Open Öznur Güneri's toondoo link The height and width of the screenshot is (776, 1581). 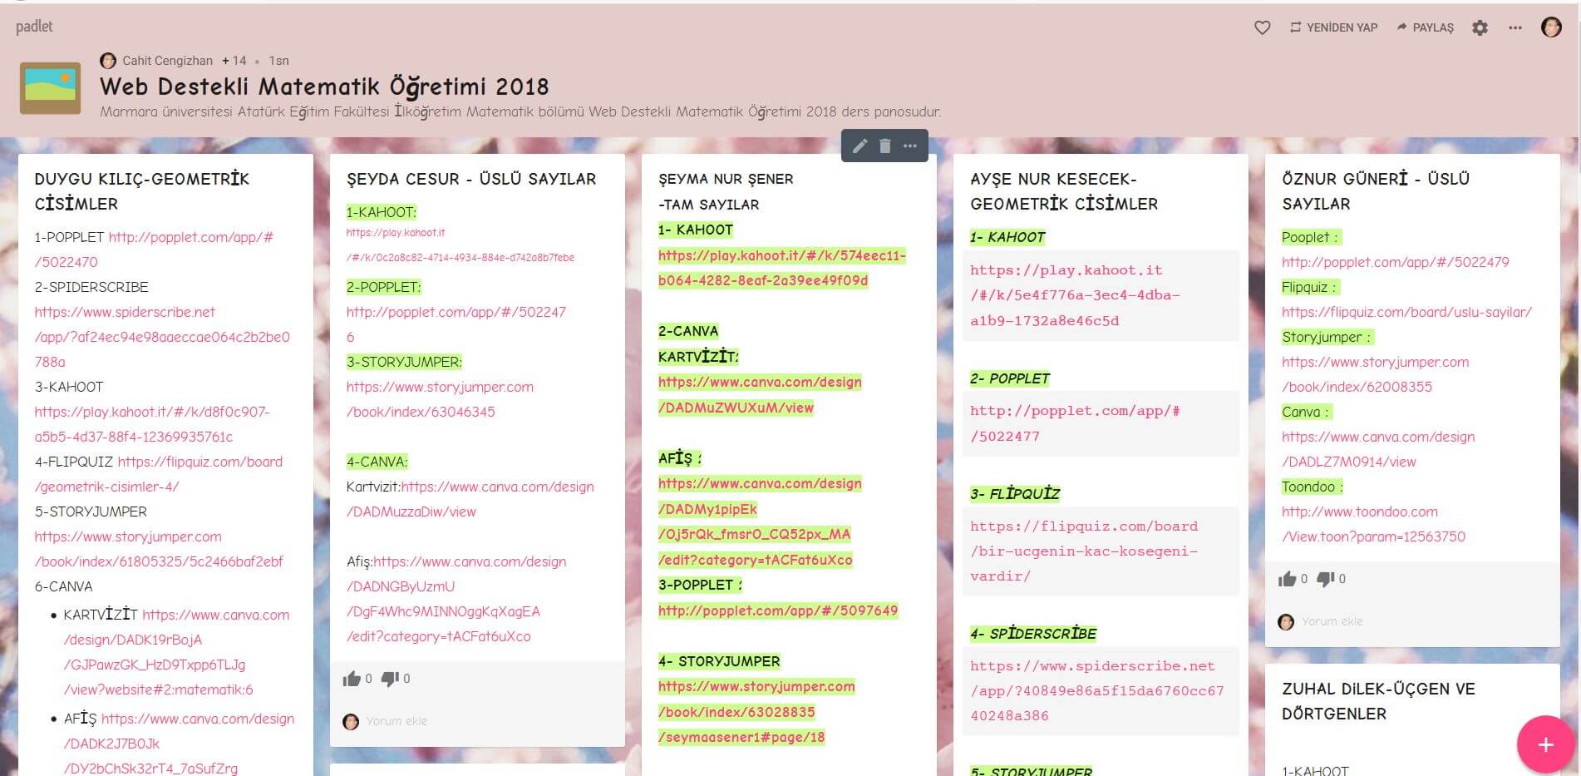click(x=1373, y=524)
